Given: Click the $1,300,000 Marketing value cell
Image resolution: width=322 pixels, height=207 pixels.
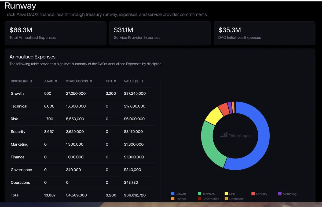Looking at the screenshot, I should pos(134,144).
